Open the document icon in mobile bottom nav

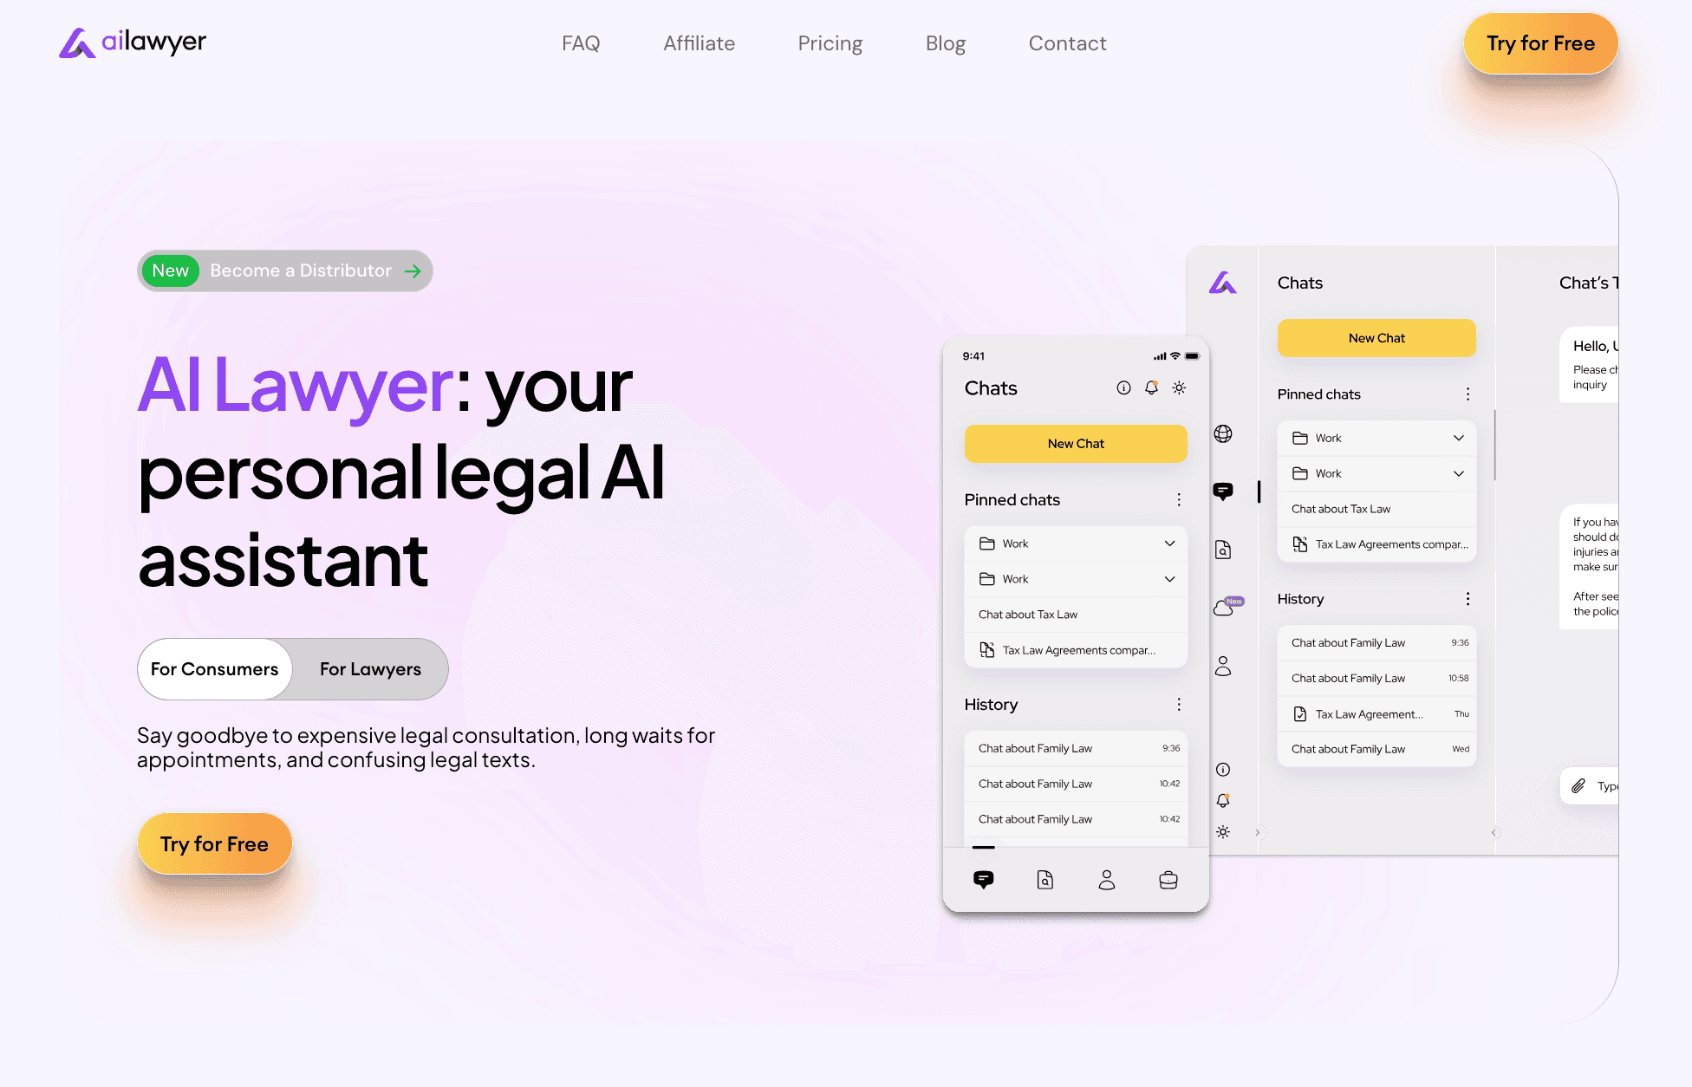[1045, 878]
